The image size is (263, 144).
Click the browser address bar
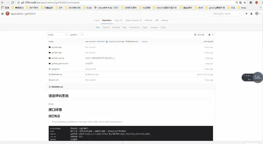coord(126,3)
